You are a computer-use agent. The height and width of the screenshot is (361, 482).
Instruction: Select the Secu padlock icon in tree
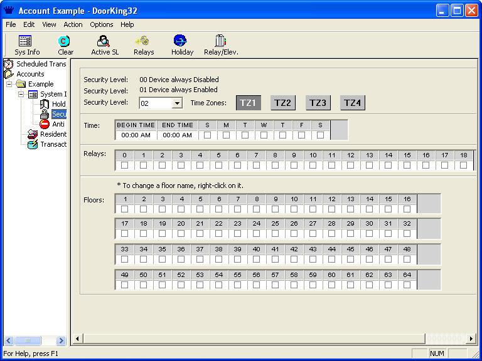pos(45,114)
